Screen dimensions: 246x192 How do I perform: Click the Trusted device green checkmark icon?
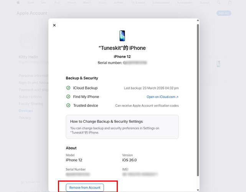[x=68, y=105]
